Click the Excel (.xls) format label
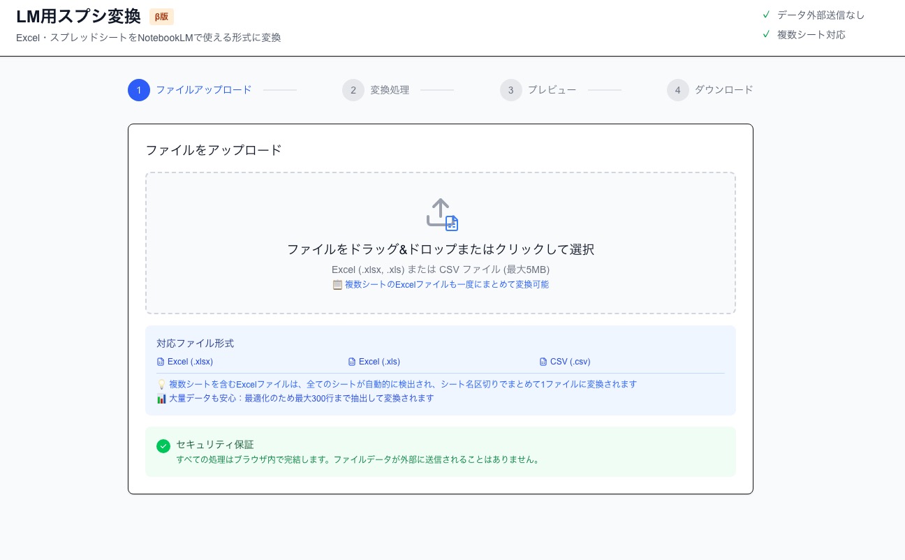This screenshot has height=560, width=905. click(x=379, y=362)
